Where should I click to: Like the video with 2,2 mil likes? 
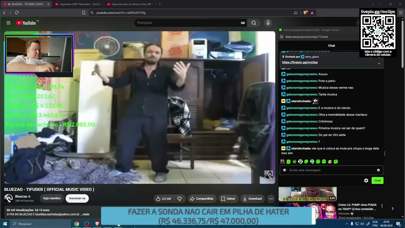(163, 199)
